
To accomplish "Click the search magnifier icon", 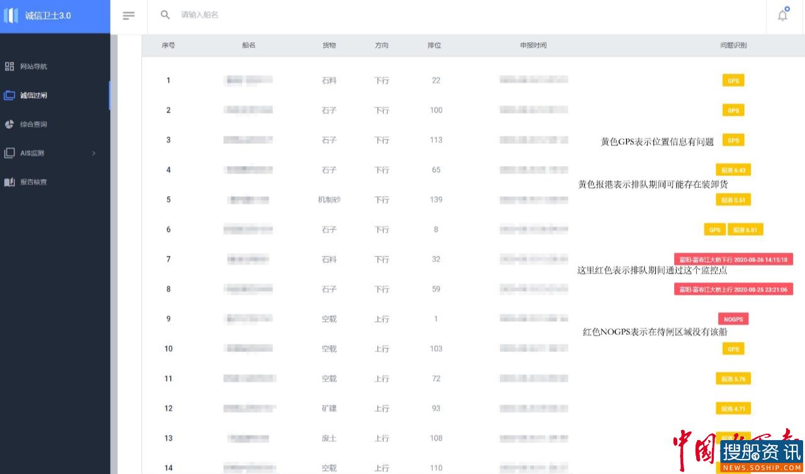I will pyautogui.click(x=165, y=14).
